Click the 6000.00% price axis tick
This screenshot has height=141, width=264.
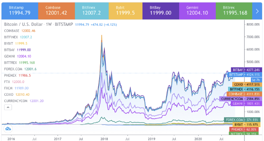[253, 49]
